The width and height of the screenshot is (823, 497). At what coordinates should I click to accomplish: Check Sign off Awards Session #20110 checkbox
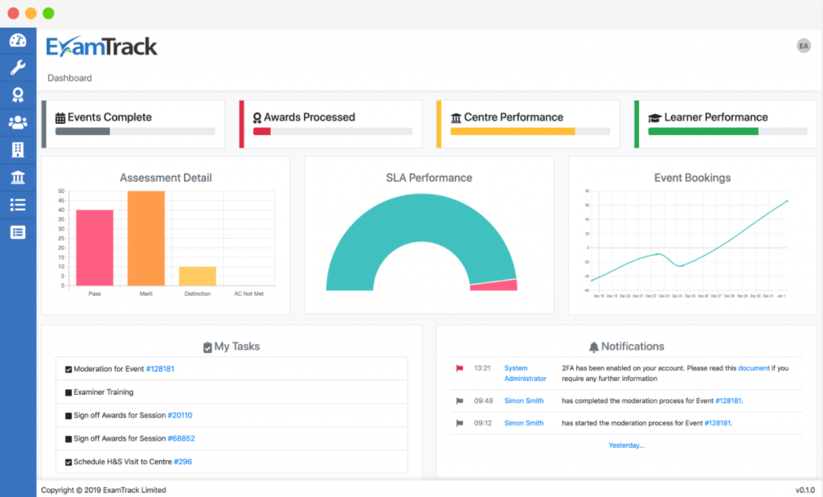pyautogui.click(x=68, y=416)
